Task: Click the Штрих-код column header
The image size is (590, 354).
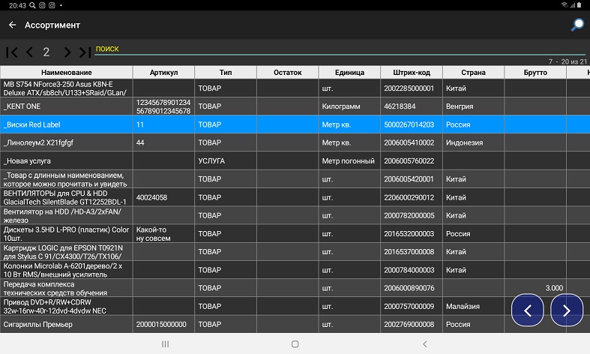Action: point(411,73)
